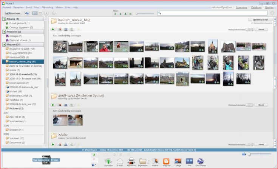Screen dimensions: 278x169
Task: Open the E-mail tool icon
Action: (120, 161)
